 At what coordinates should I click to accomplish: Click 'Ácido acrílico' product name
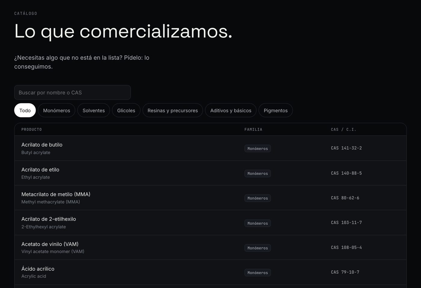coord(38,269)
